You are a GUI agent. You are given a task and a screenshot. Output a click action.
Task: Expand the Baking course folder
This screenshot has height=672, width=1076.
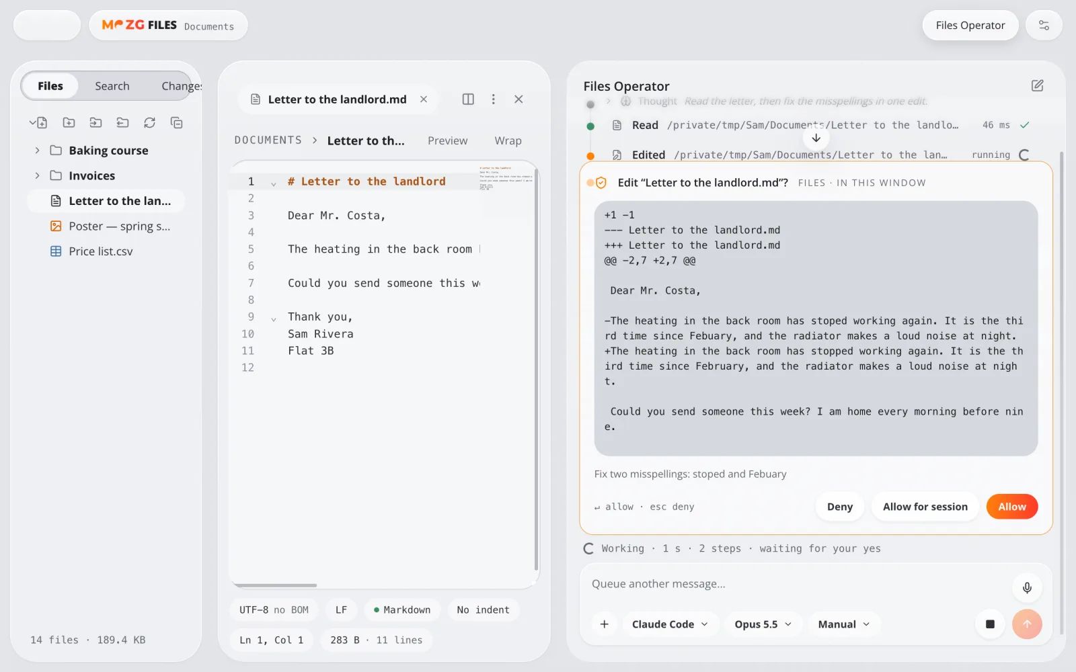coord(37,151)
